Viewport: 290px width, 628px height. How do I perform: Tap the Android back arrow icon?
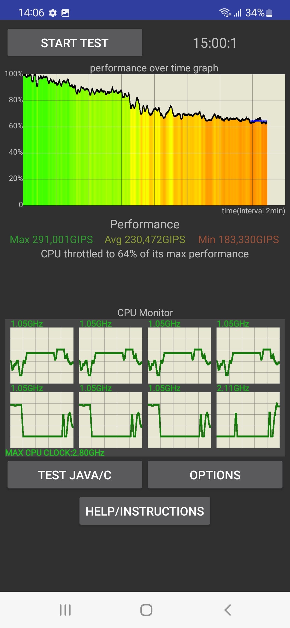tap(227, 610)
